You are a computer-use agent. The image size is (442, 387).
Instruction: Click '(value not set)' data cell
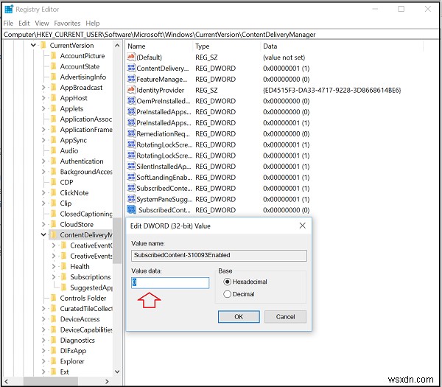click(x=284, y=57)
